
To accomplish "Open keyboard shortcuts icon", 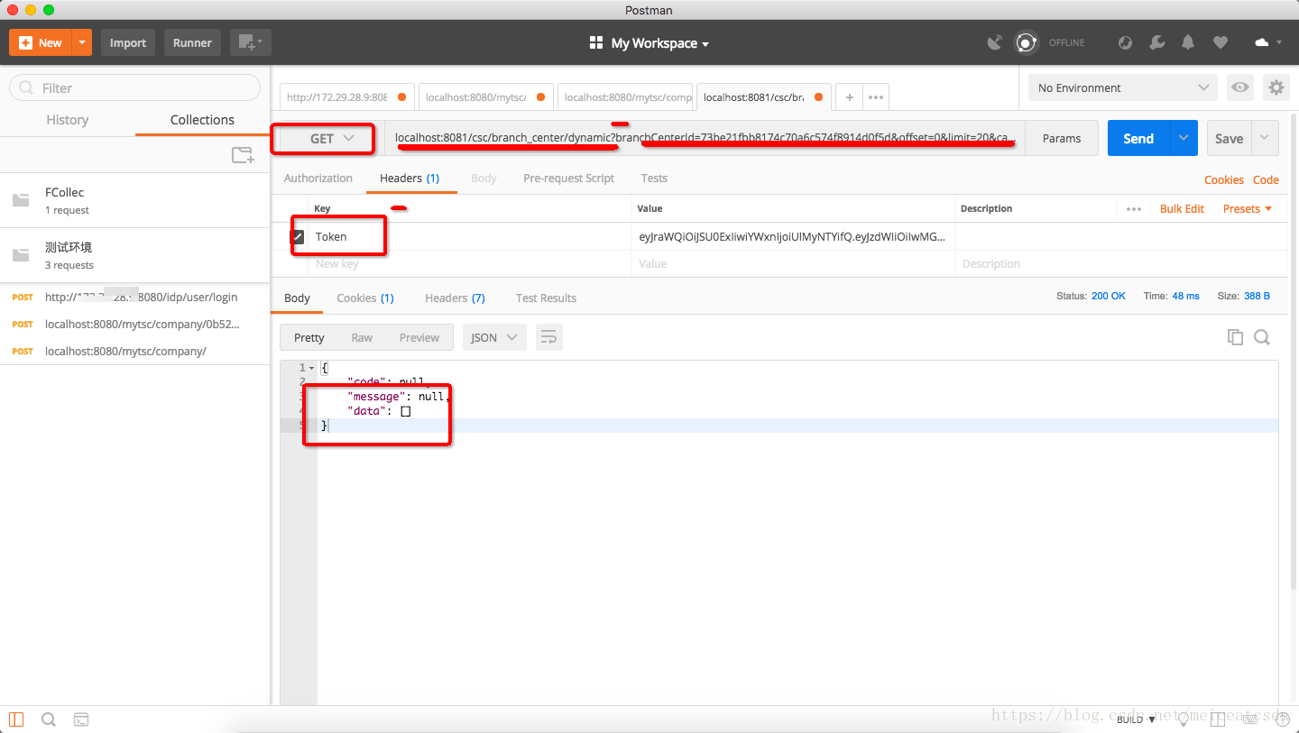I will pyautogui.click(x=1250, y=719).
